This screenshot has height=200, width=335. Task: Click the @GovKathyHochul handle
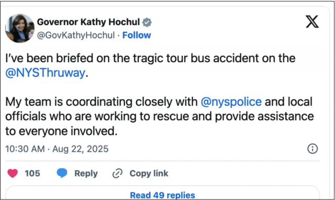pos(76,35)
